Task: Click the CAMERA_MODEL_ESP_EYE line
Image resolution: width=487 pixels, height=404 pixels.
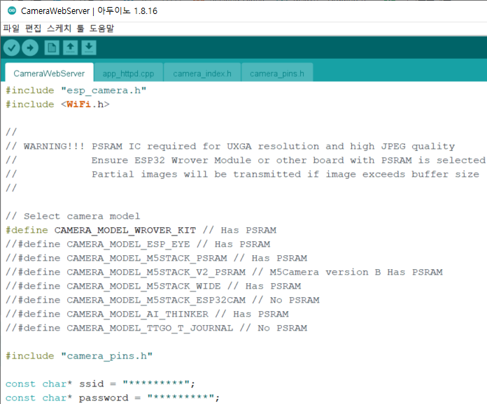Action: pos(138,244)
